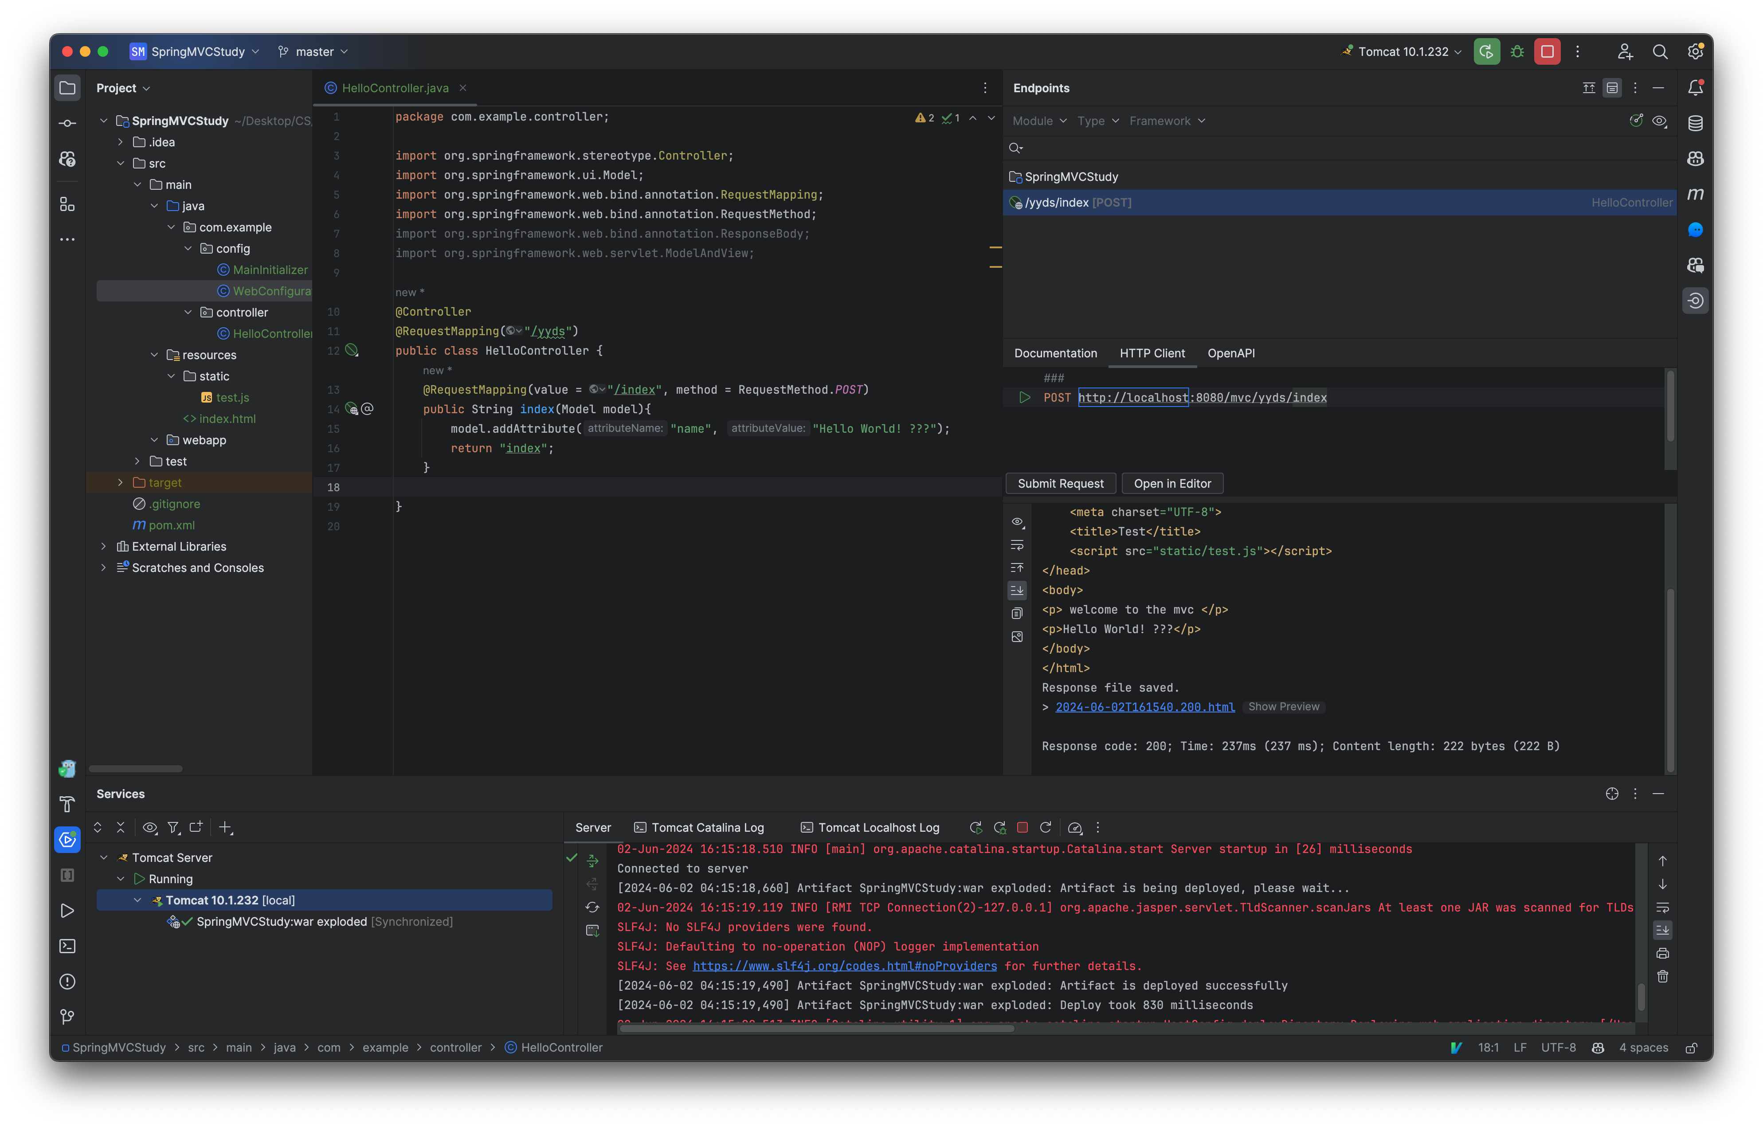Open the Database tool window icon
The image size is (1763, 1127).
point(1696,123)
